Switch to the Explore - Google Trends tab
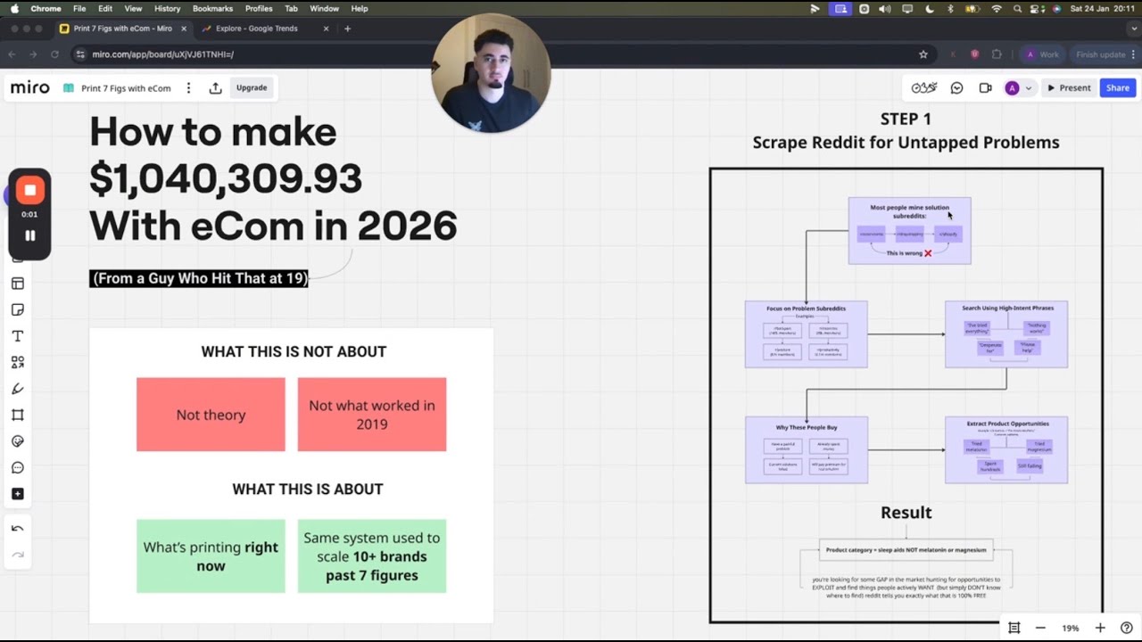The image size is (1142, 642). (x=257, y=29)
